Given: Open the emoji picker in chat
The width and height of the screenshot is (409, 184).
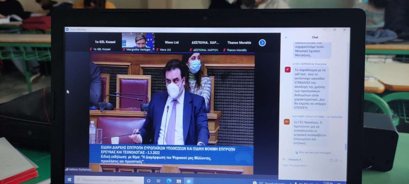Looking at the screenshot, I should [x=336, y=160].
